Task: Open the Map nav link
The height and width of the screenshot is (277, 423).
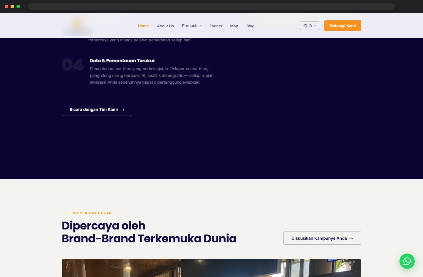Action: pyautogui.click(x=234, y=26)
